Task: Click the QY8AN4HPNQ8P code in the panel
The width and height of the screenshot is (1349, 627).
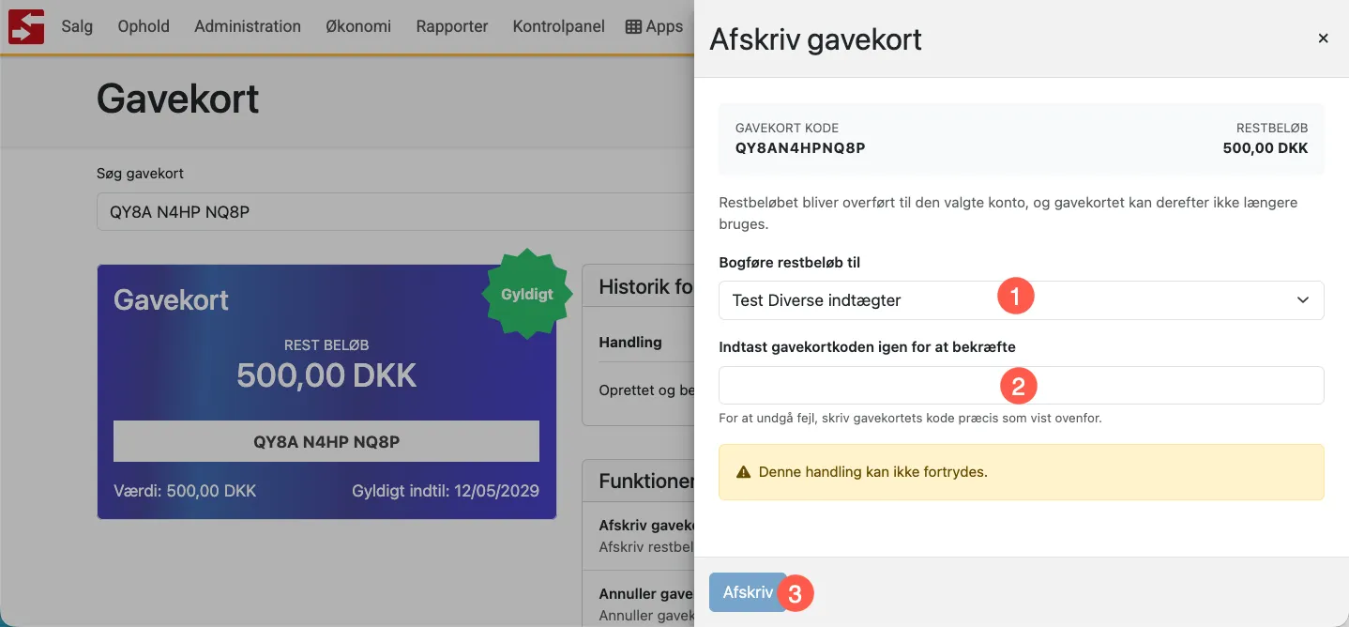Action: point(800,148)
